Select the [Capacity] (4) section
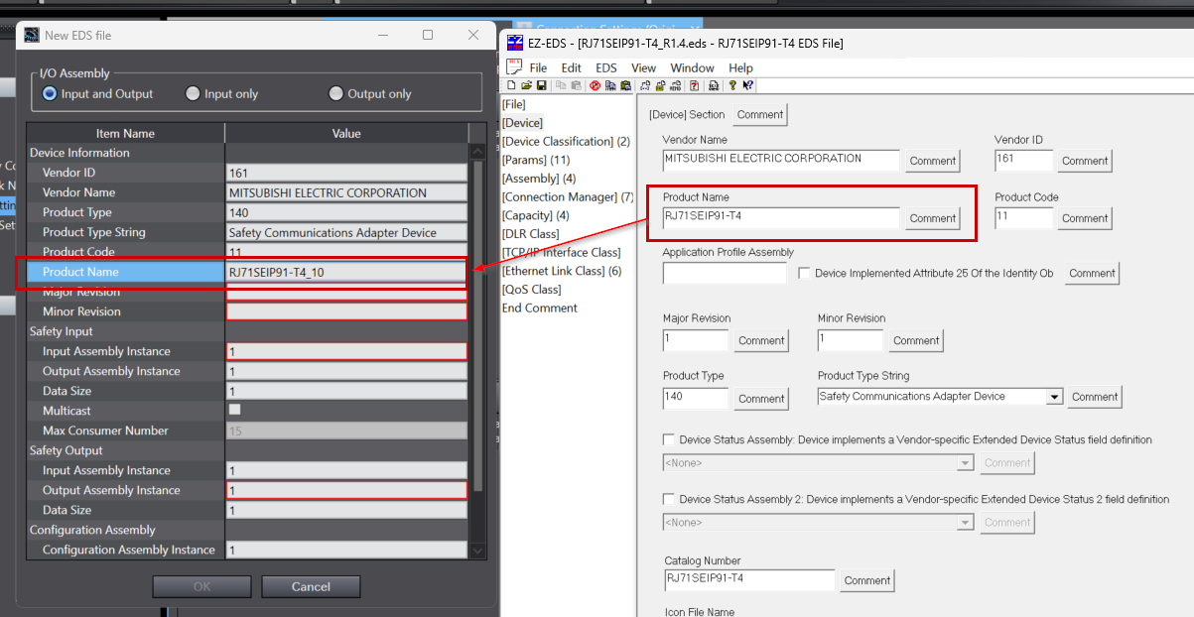1194x617 pixels. tap(535, 215)
